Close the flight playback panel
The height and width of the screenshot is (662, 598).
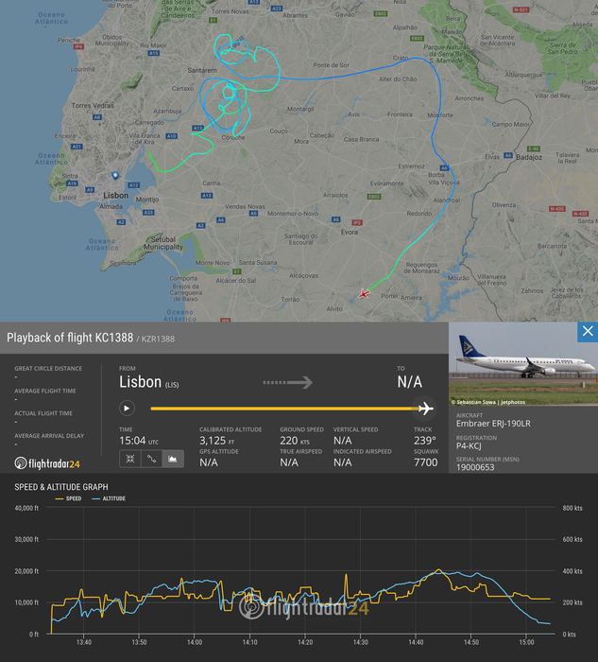[588, 332]
